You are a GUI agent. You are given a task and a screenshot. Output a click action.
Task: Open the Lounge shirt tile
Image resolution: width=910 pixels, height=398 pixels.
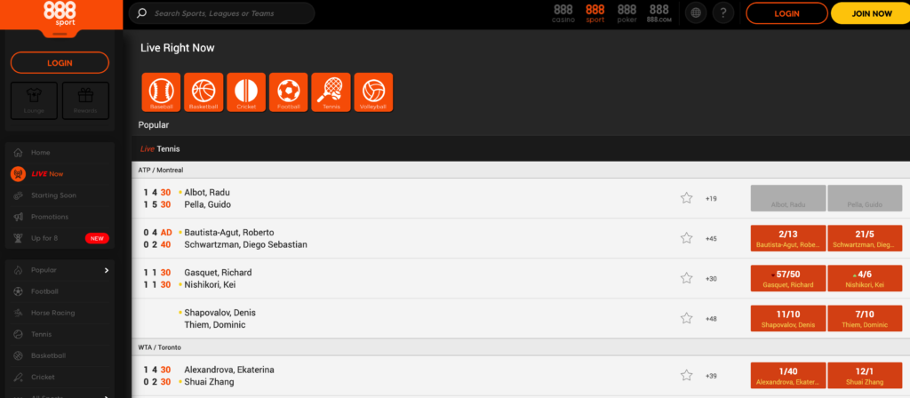pos(35,100)
